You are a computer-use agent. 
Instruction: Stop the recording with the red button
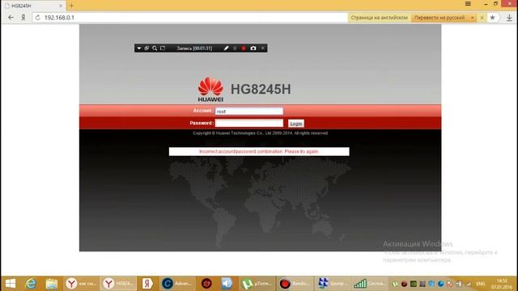[244, 48]
